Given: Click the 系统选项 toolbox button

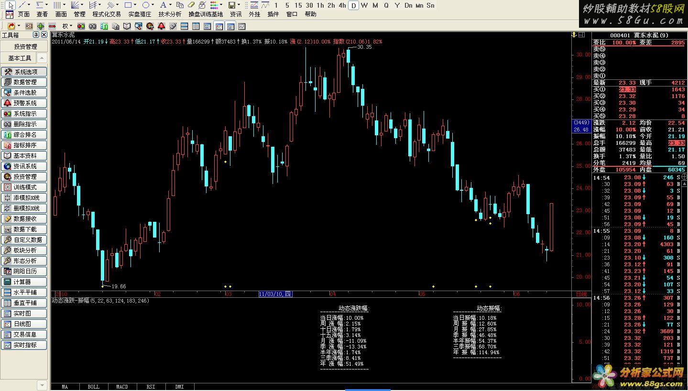Looking at the screenshot, I should coord(24,72).
